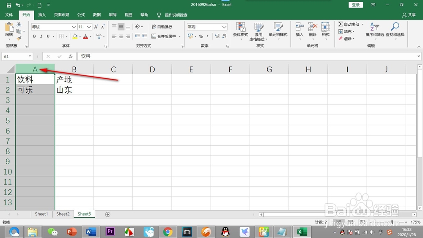Open the number format 常规 dropdown
This screenshot has width=423, height=238.
tap(224, 27)
